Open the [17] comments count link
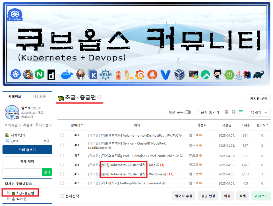273x206 pixels. pos(170,174)
